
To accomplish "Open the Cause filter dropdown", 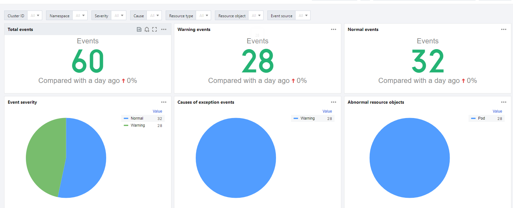I will coord(154,16).
